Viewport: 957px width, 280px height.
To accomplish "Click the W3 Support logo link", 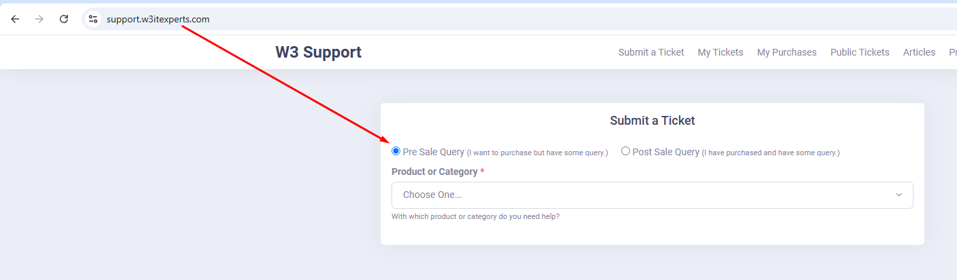I will click(318, 52).
